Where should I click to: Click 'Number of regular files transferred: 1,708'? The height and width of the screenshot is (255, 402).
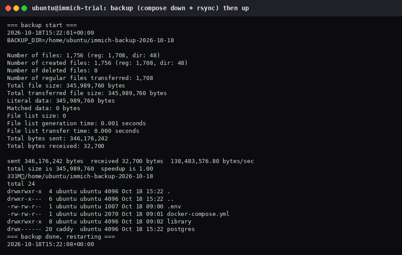80,78
